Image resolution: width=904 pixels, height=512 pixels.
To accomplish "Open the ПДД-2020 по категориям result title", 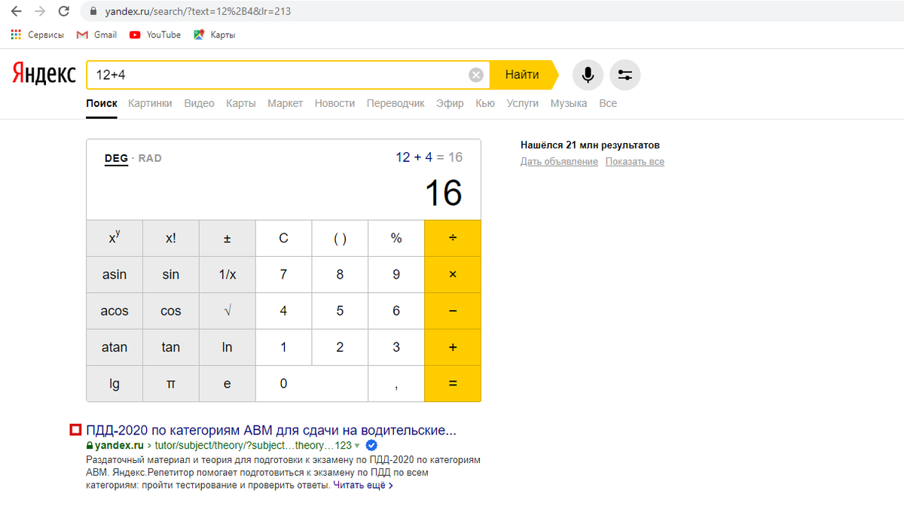I will pyautogui.click(x=271, y=431).
